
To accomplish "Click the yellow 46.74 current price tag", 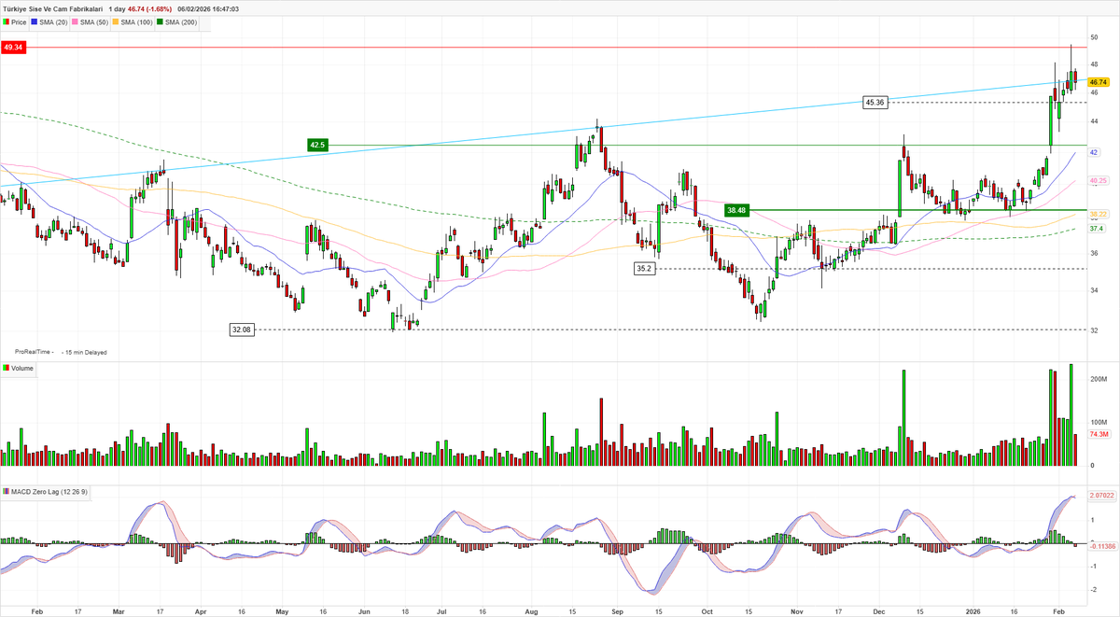I will click(x=1097, y=82).
